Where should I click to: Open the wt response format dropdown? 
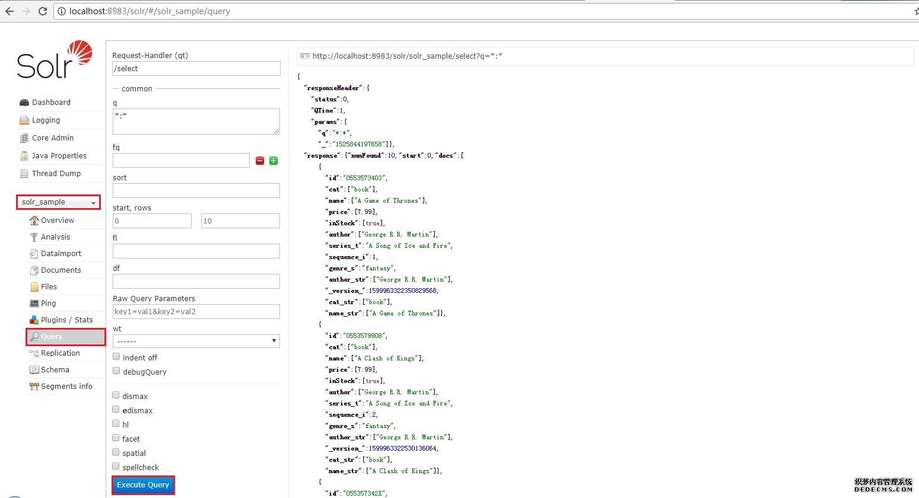coord(196,341)
